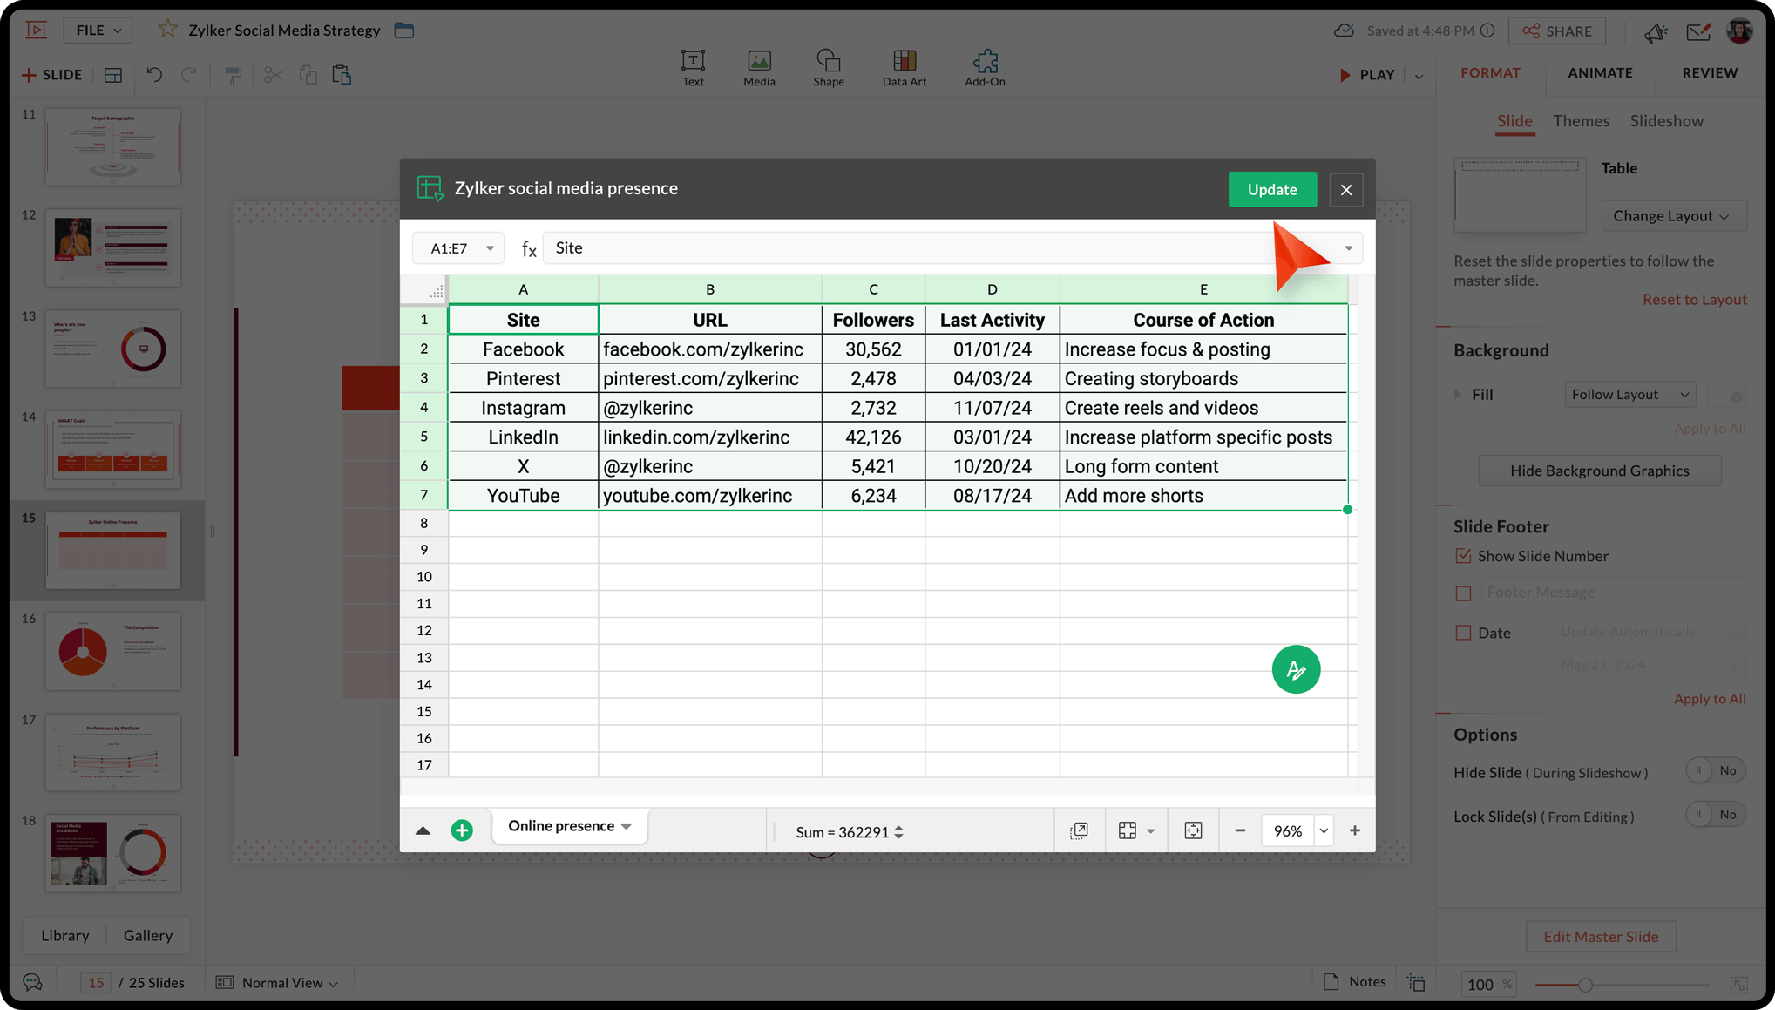Select the Slideshow sub-tab
The image size is (1775, 1010).
click(x=1666, y=121)
